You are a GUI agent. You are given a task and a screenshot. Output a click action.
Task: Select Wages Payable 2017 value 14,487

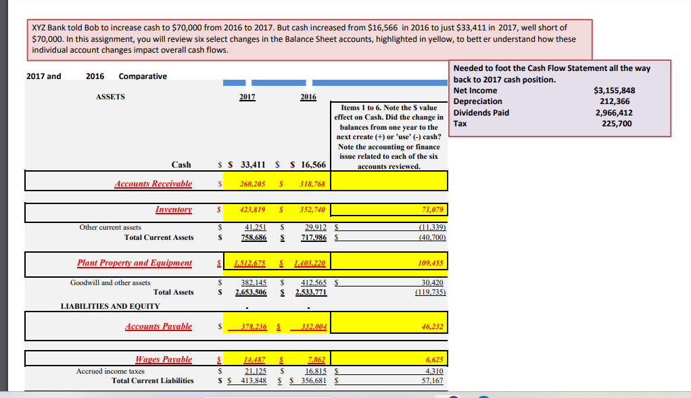point(255,359)
